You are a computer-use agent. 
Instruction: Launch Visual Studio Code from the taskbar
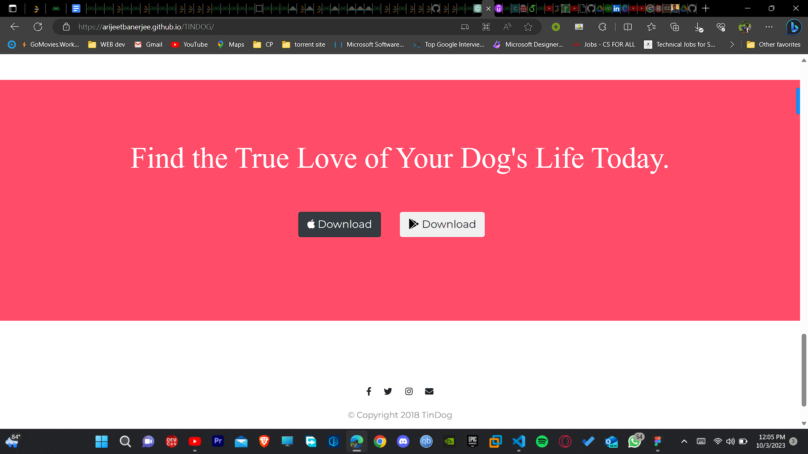(x=518, y=442)
